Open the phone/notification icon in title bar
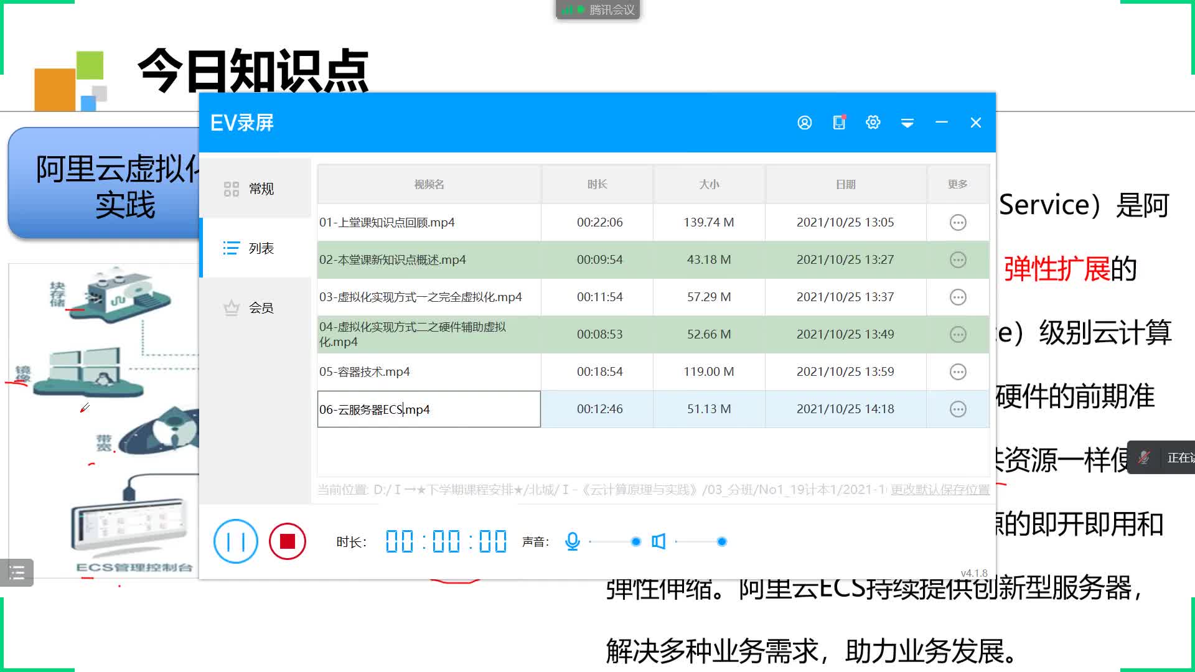 click(x=839, y=123)
